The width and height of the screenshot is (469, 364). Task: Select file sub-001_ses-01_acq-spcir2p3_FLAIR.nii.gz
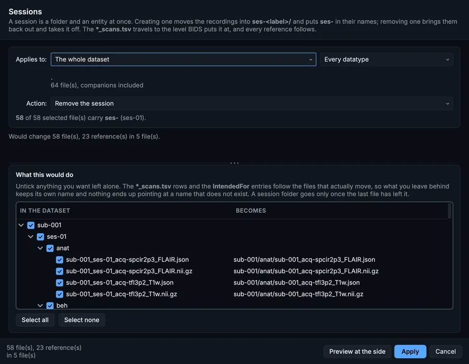tap(129, 271)
